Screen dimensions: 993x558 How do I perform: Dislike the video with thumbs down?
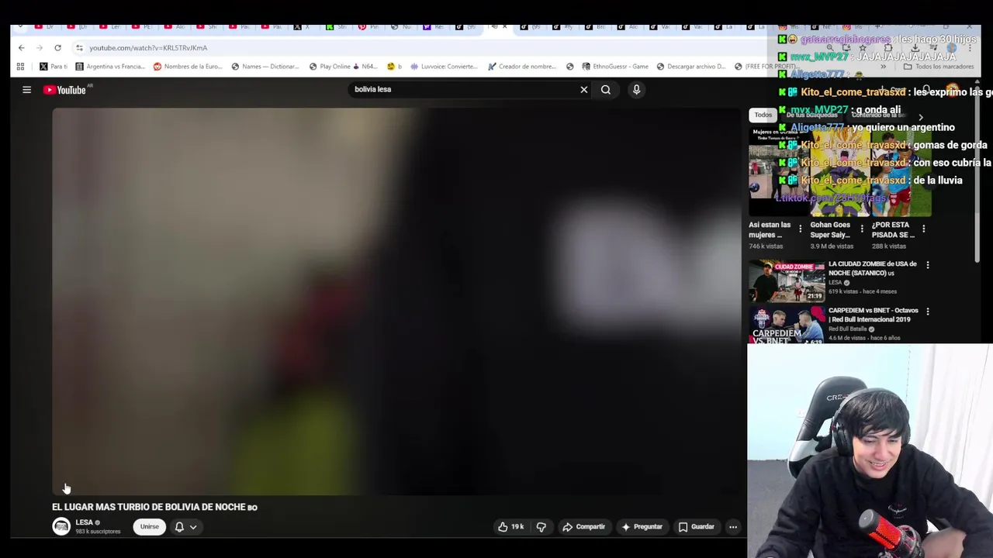coord(541,527)
